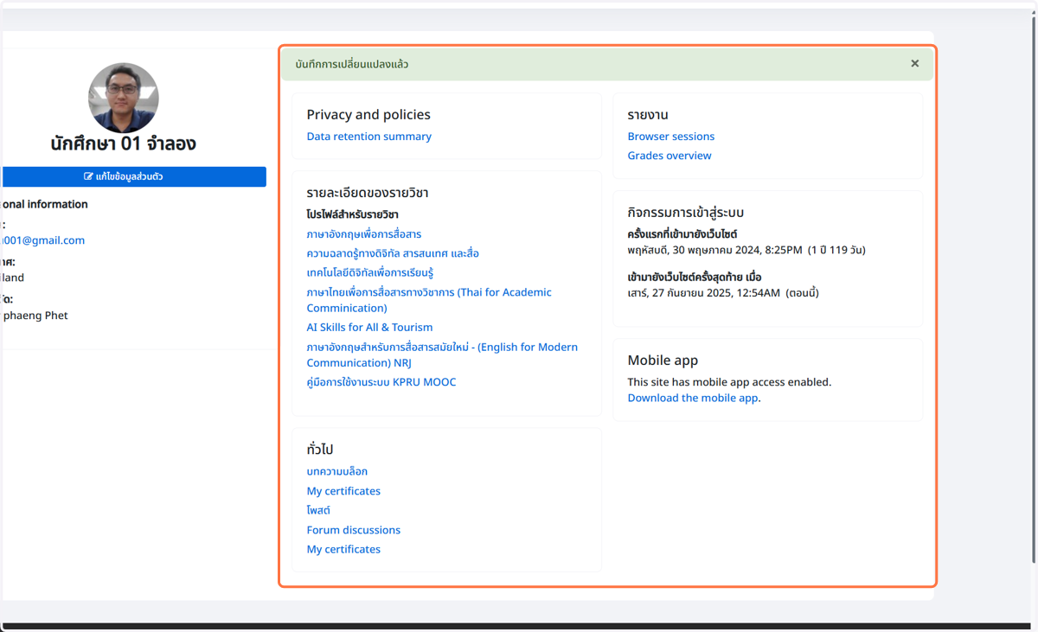Viewport: 1038px width, 632px height.
Task: Open Grades overview report
Action: coord(670,156)
